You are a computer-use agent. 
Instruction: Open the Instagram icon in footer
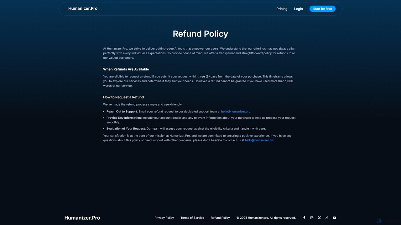click(312, 218)
